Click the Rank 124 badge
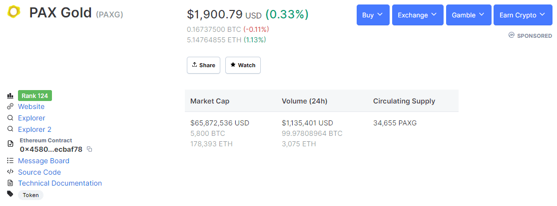Viewport: 557px width, 206px height. 35,96
